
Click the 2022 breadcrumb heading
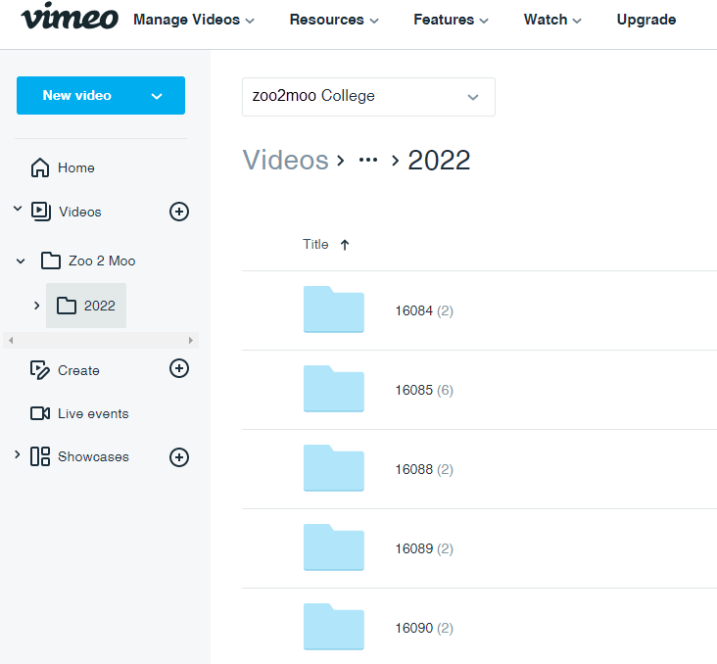pos(439,160)
